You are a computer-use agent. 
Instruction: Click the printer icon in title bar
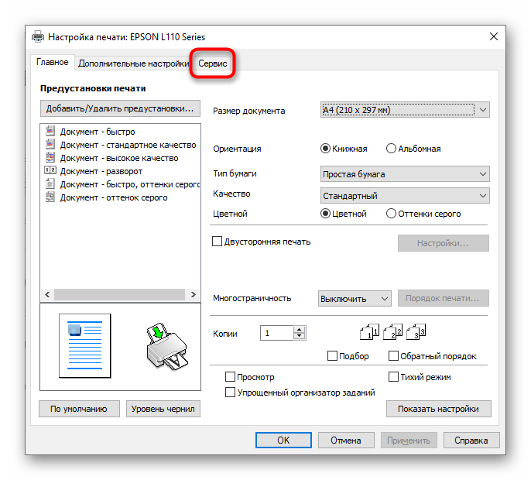click(39, 36)
